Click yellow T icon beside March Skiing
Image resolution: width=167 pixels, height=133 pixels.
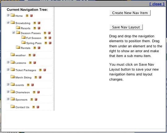36,77
